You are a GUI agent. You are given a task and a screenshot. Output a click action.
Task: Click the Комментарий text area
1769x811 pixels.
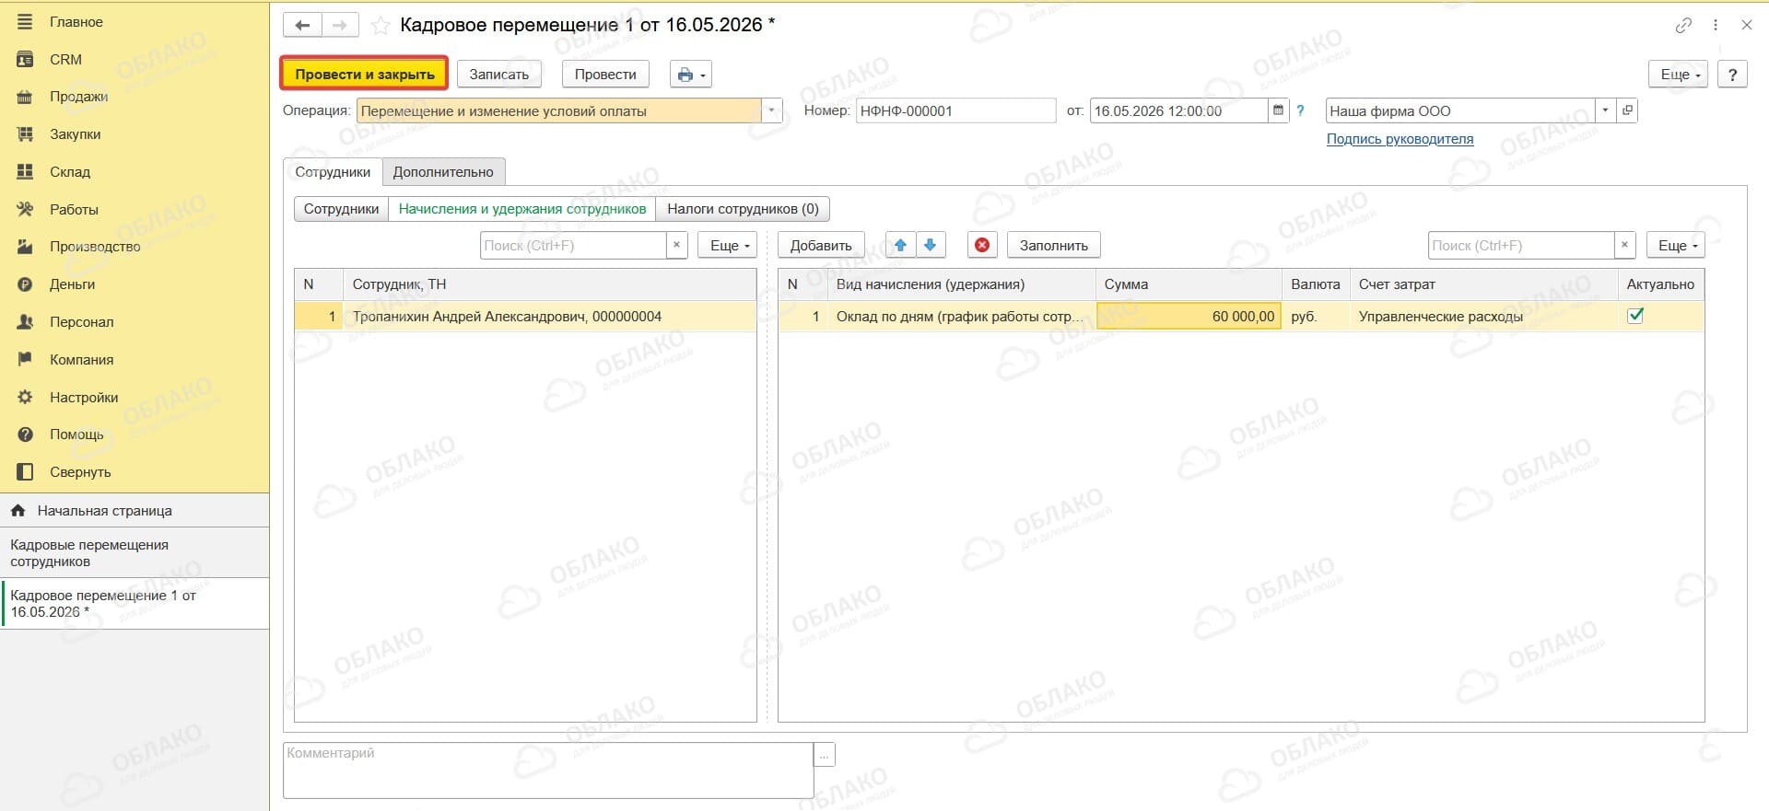[548, 770]
